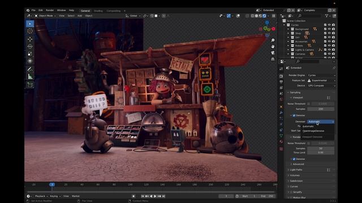The image size is (362, 203).
Task: Open the outliner filter funnel
Action: (326, 16)
